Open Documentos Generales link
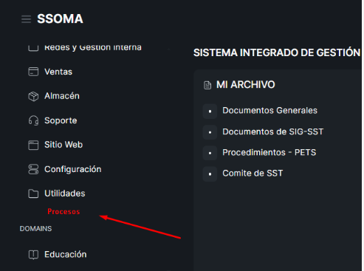The height and width of the screenshot is (271, 364). (269, 111)
